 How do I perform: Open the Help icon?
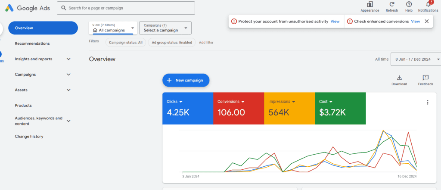[409, 5]
